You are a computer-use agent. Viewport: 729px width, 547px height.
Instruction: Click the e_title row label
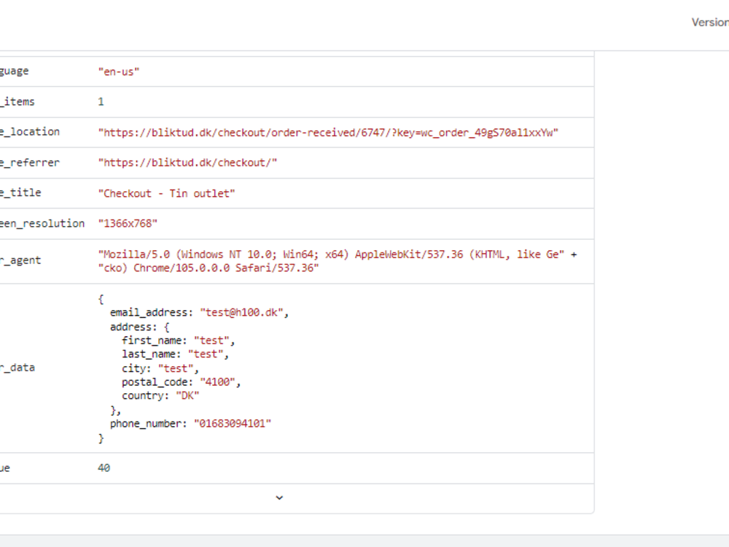point(20,193)
